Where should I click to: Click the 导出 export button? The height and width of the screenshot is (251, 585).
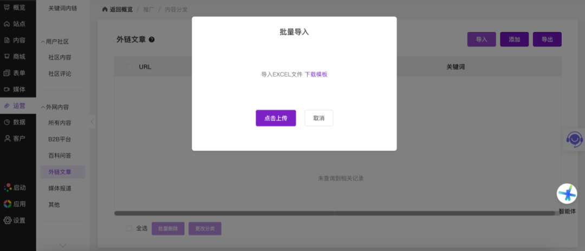tap(547, 39)
